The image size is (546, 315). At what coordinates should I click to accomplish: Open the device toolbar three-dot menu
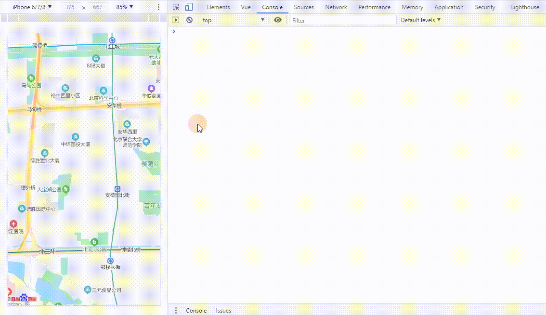click(x=158, y=7)
